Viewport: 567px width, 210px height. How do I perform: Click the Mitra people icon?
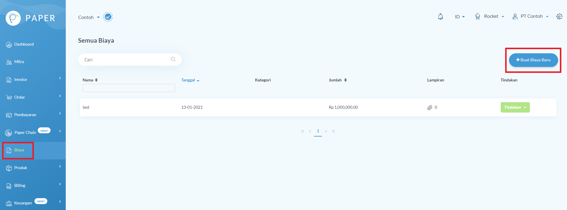(x=9, y=62)
